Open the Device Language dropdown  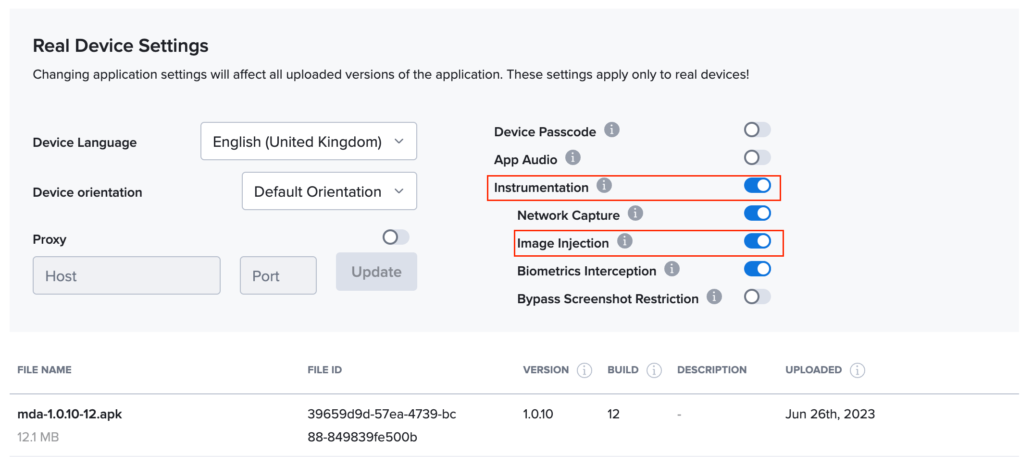coord(309,141)
